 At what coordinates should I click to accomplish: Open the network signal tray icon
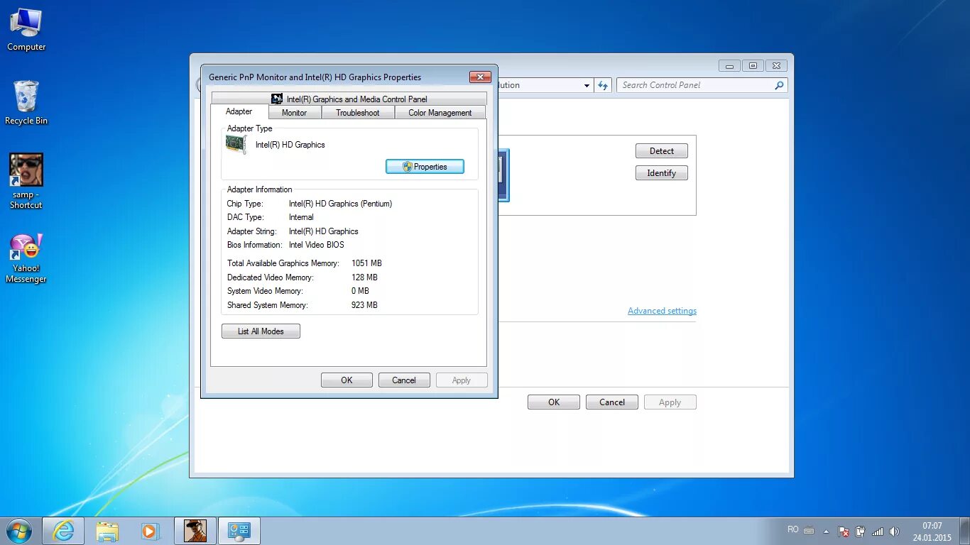[878, 531]
